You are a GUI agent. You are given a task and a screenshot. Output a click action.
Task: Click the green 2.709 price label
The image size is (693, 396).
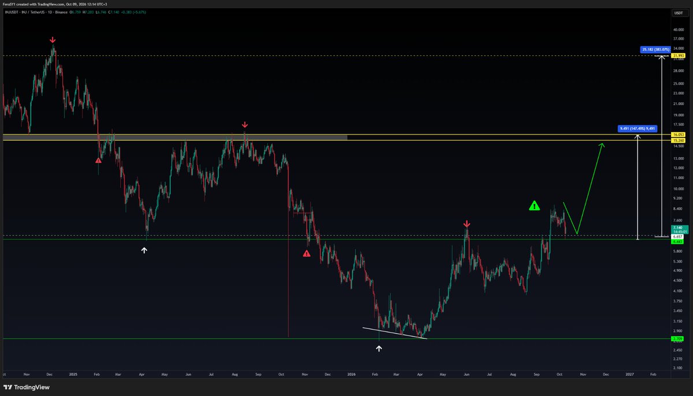point(678,339)
